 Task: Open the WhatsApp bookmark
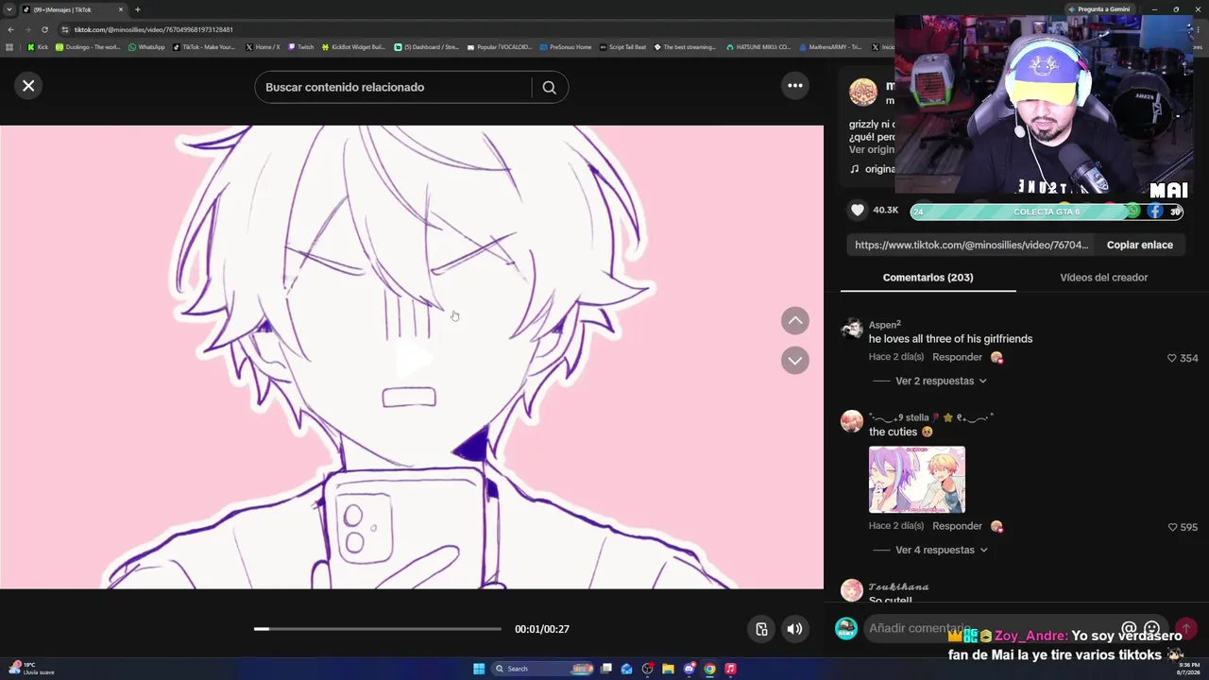pyautogui.click(x=146, y=47)
